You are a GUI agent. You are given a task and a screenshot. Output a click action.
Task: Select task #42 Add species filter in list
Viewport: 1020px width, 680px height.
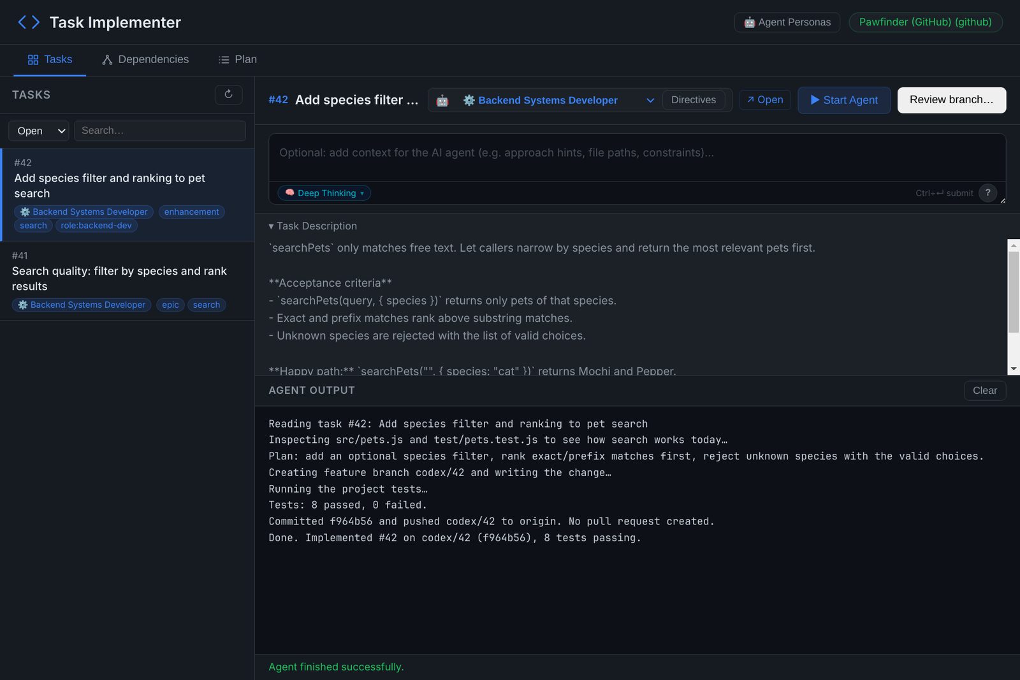(x=127, y=194)
